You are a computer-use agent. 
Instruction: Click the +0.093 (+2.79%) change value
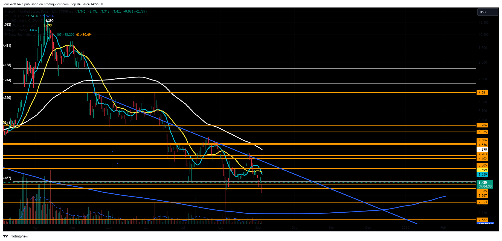135,11
